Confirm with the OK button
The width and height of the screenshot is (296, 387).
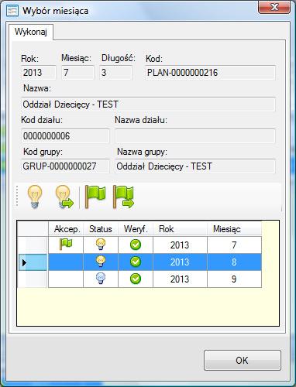(243, 360)
